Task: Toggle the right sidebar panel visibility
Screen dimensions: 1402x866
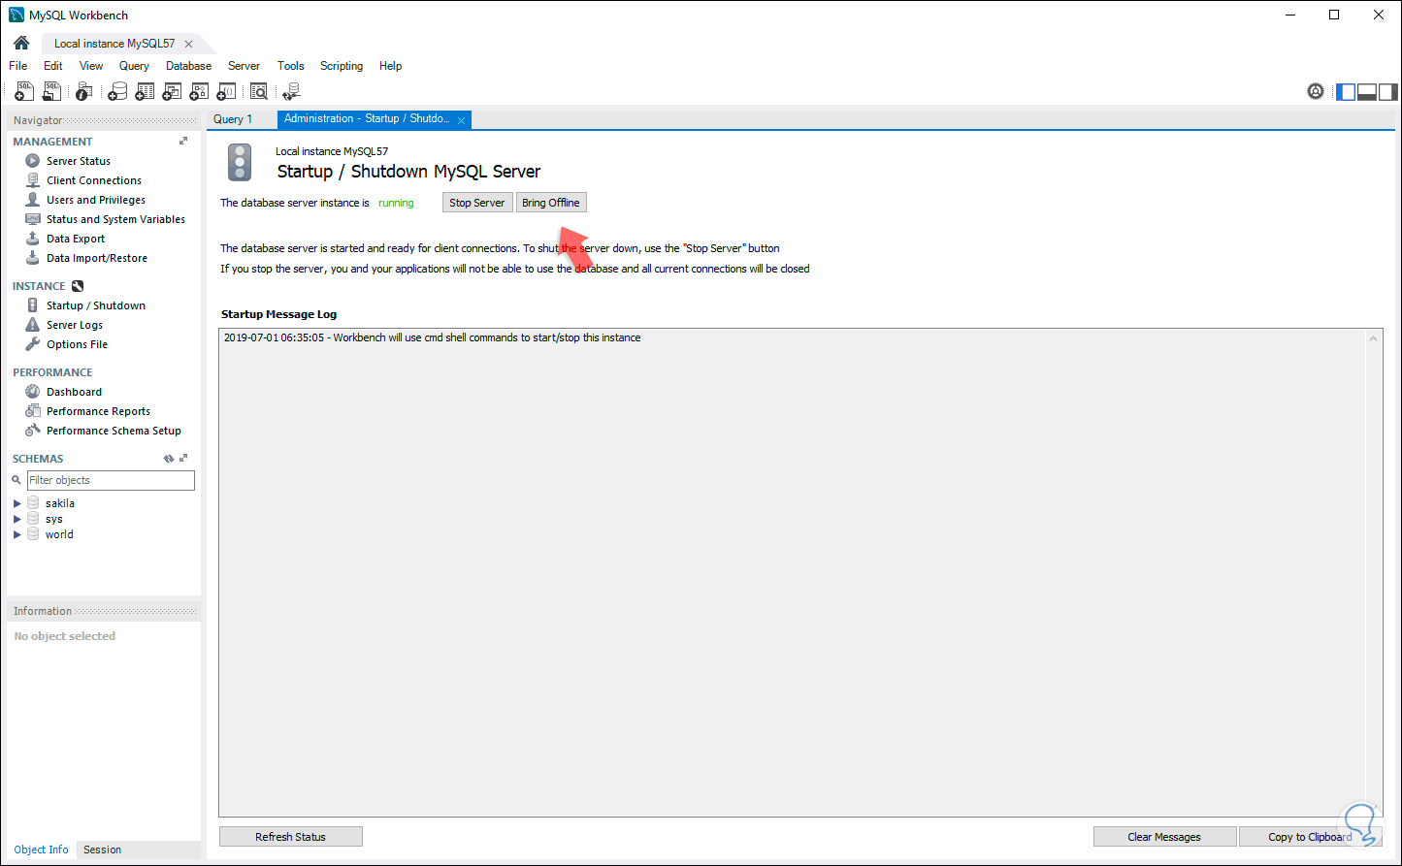Action: pyautogui.click(x=1388, y=92)
